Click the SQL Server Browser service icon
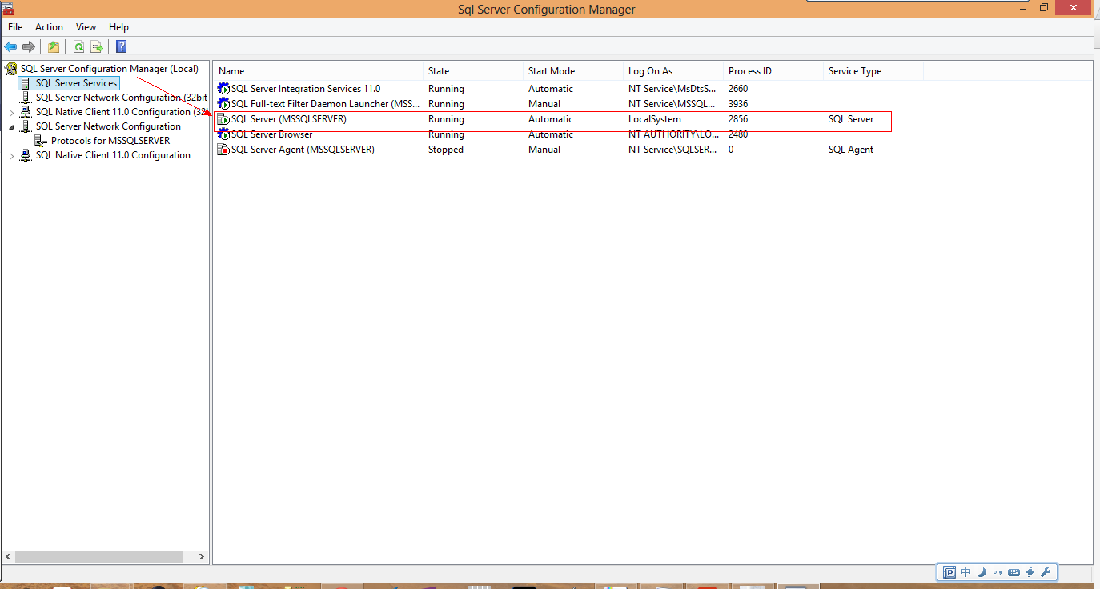 tap(223, 134)
